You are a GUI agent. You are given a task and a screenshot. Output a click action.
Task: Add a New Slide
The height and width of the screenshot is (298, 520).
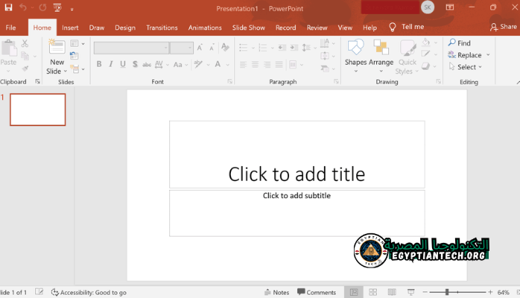click(x=57, y=48)
